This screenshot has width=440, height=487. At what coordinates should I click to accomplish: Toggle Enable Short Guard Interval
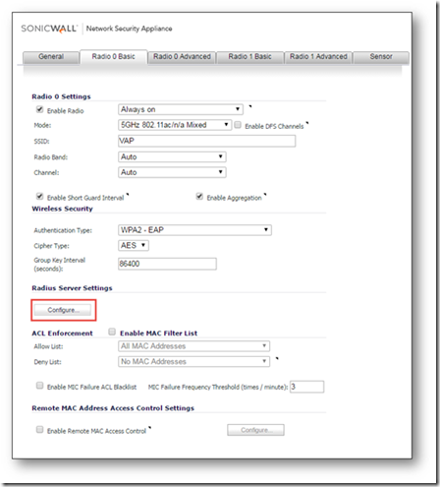tap(39, 197)
